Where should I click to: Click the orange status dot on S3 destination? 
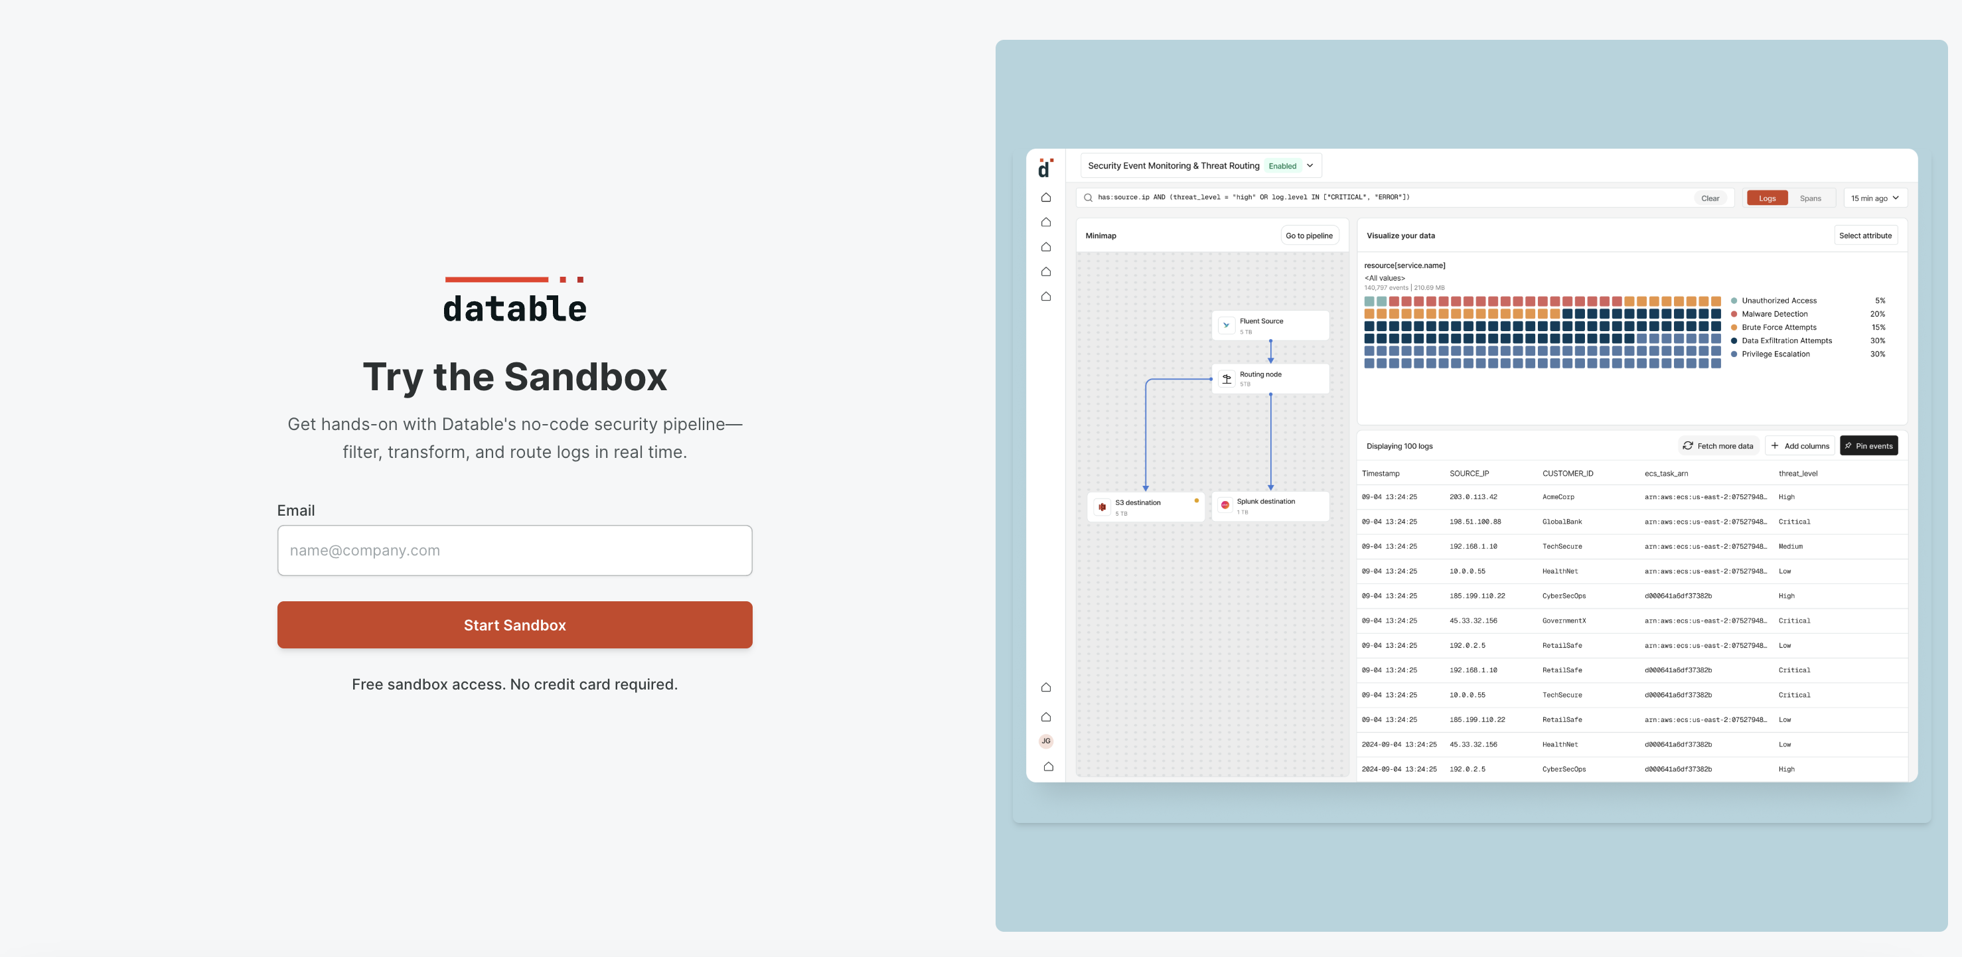(x=1197, y=500)
